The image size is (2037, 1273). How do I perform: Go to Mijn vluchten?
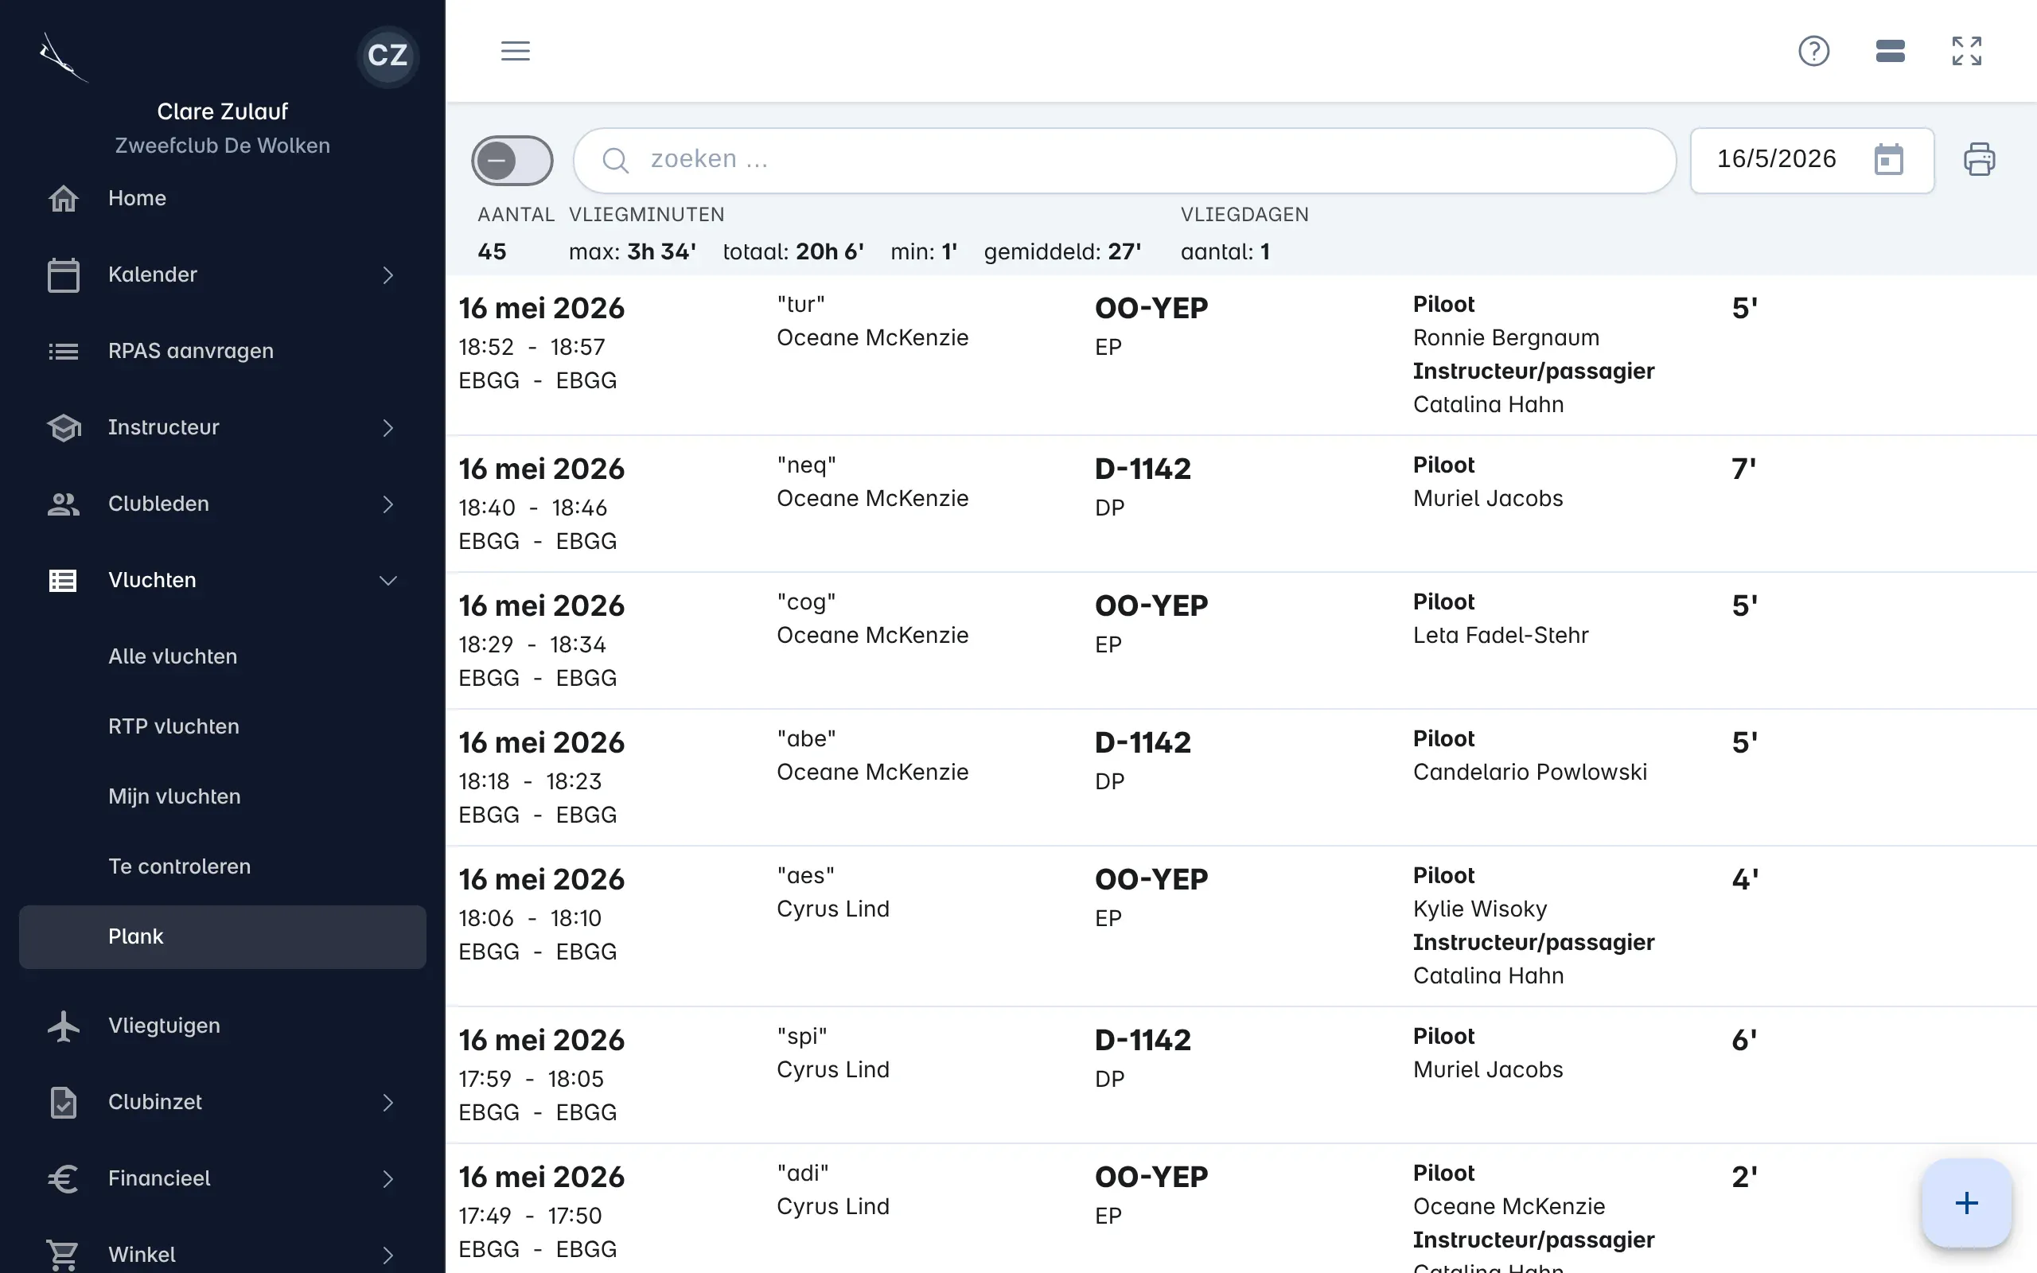[x=222, y=796]
